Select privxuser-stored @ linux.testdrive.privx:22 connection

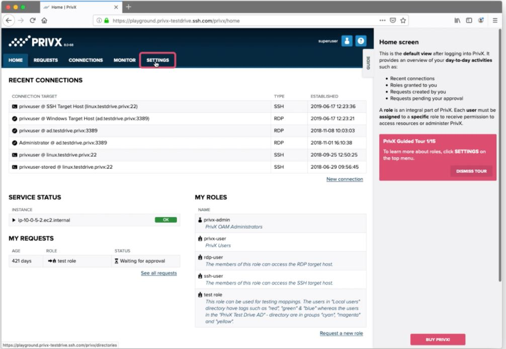pos(66,167)
